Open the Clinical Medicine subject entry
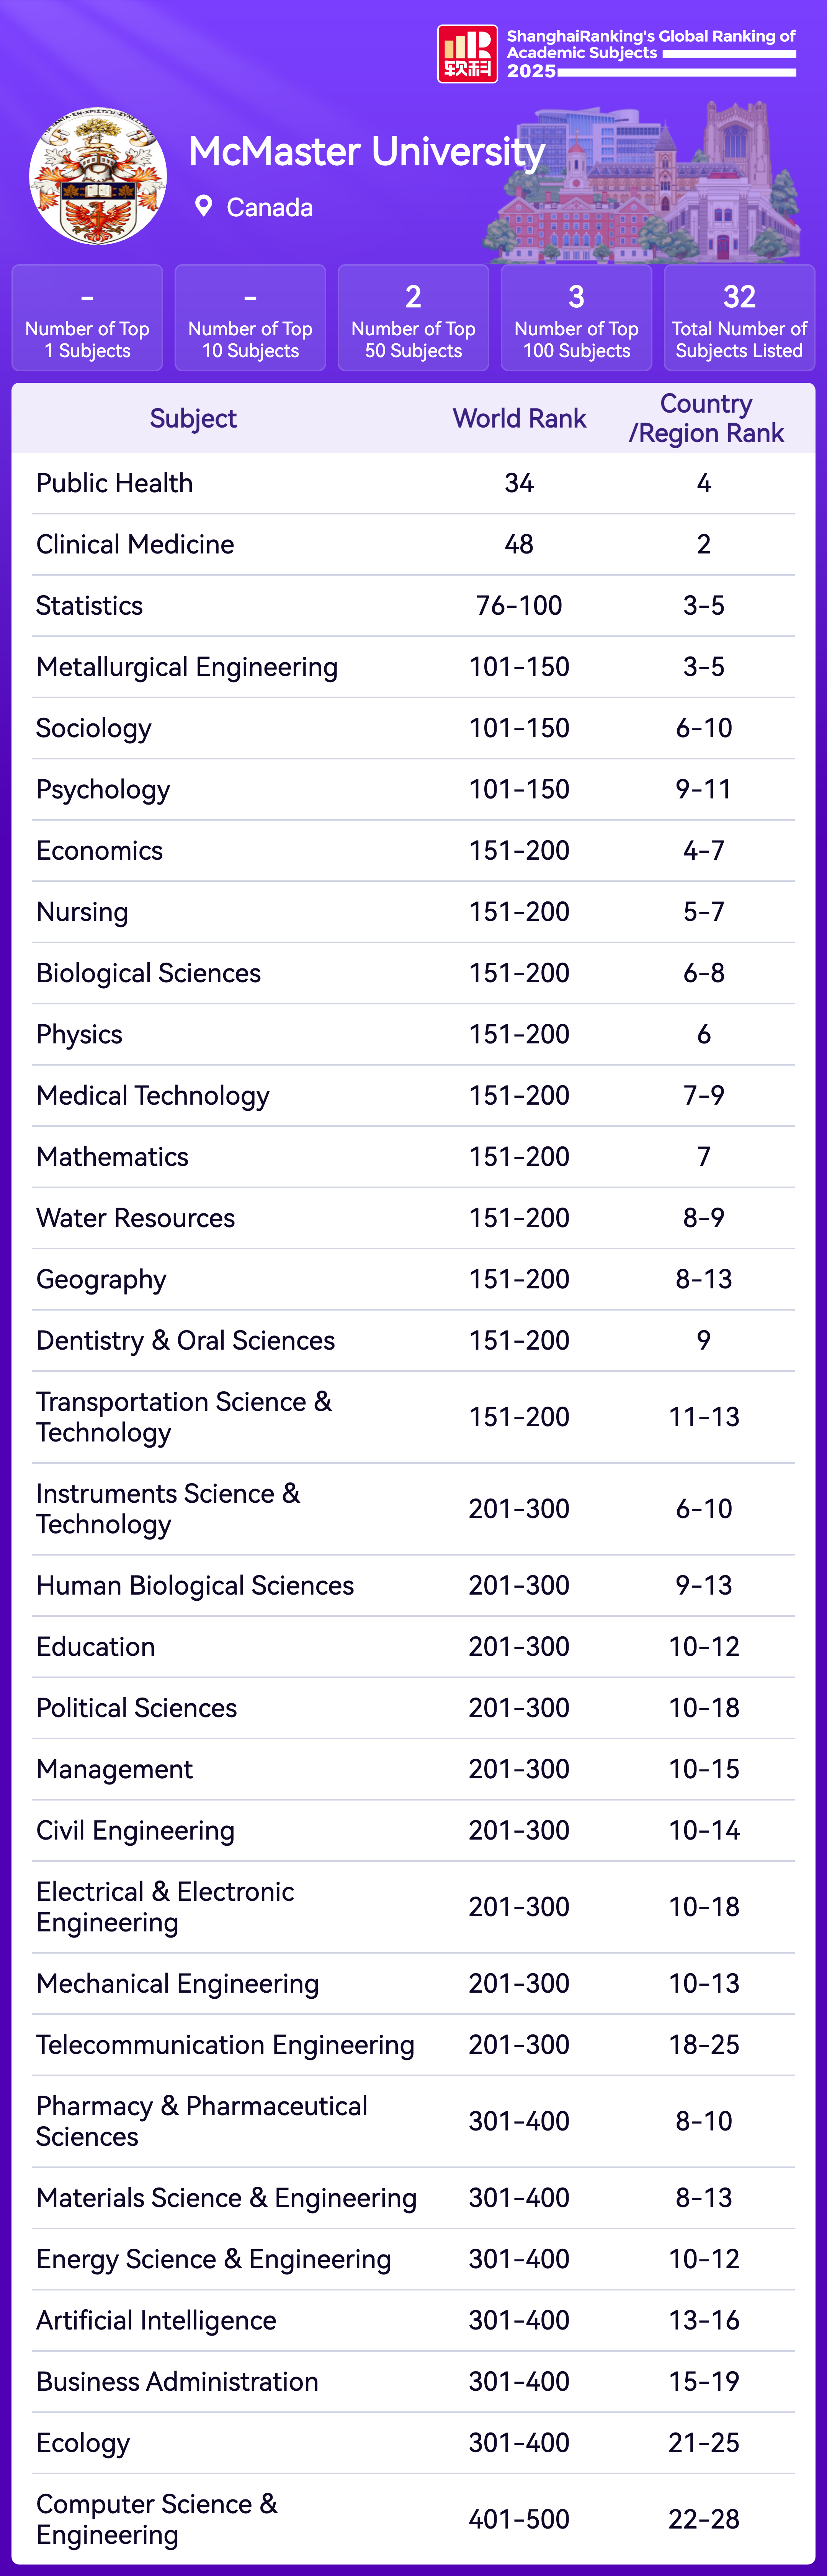Viewport: 827px width, 2576px height. (x=135, y=544)
